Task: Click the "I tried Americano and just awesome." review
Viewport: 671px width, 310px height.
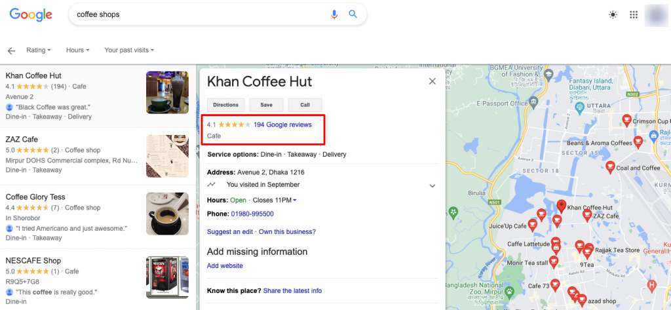Action: point(71,228)
